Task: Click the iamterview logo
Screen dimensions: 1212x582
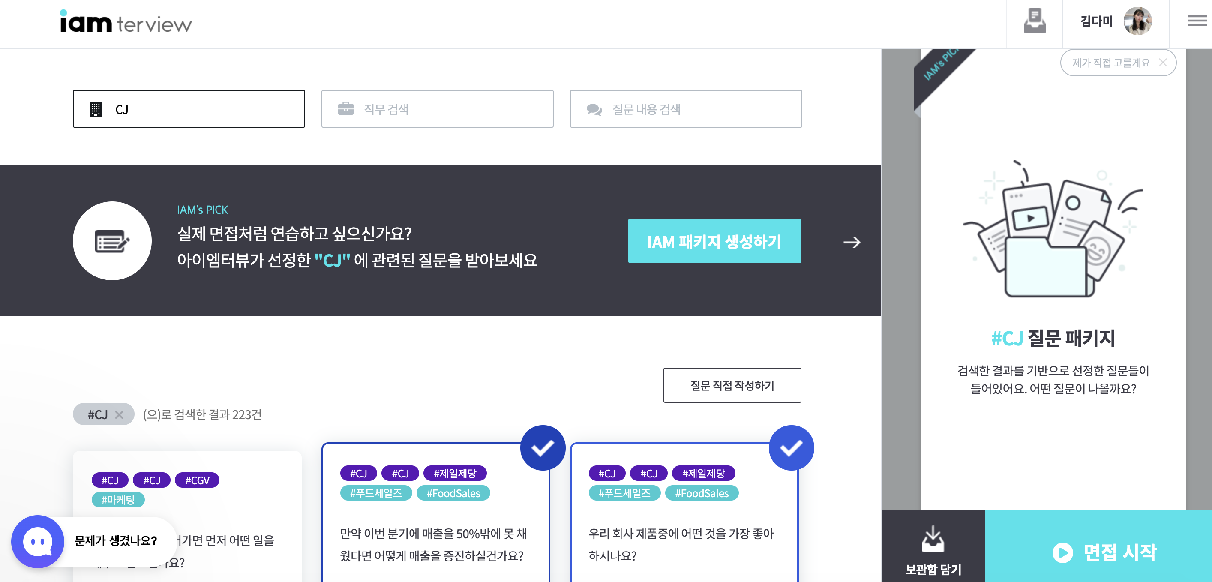Action: click(x=126, y=22)
